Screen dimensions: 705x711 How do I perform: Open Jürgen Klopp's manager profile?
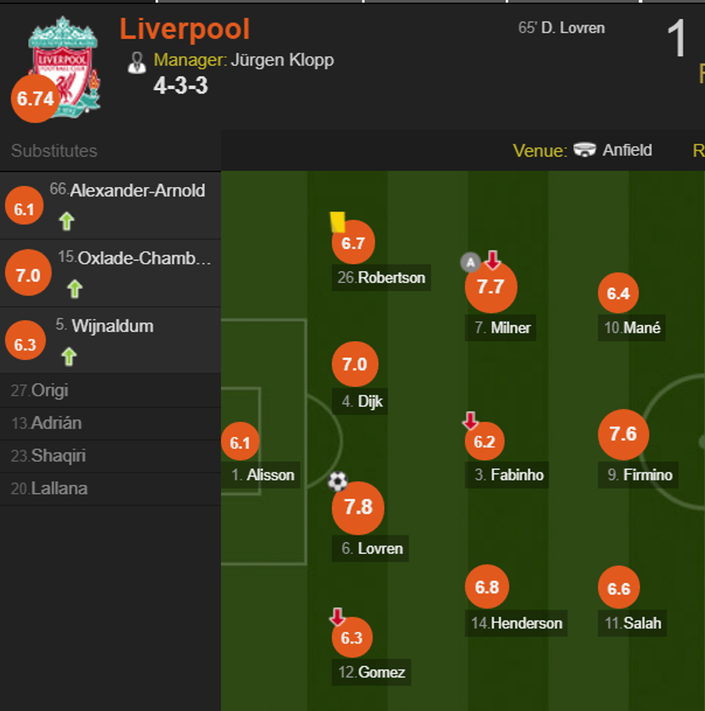(282, 60)
